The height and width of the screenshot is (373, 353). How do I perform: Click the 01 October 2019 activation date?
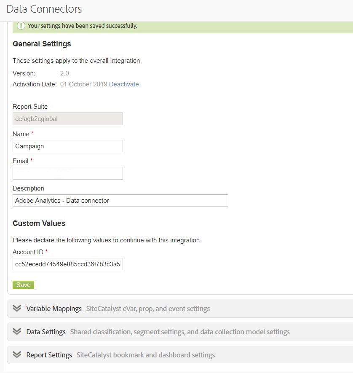tap(84, 84)
